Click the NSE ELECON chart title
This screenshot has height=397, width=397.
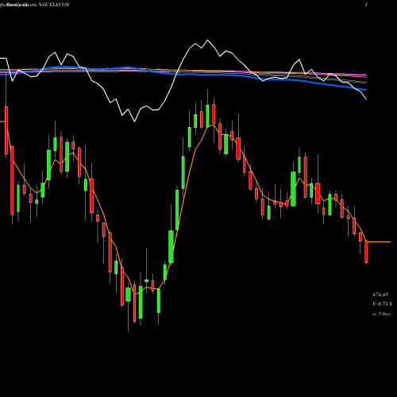tap(54, 5)
